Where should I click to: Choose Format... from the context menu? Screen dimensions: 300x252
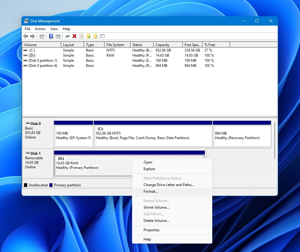[x=172, y=191]
